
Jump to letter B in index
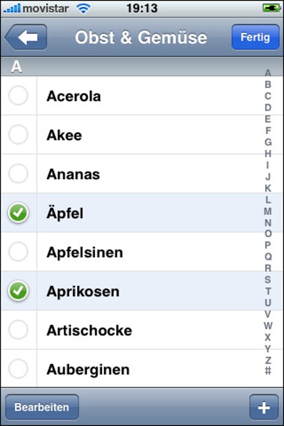pyautogui.click(x=268, y=84)
